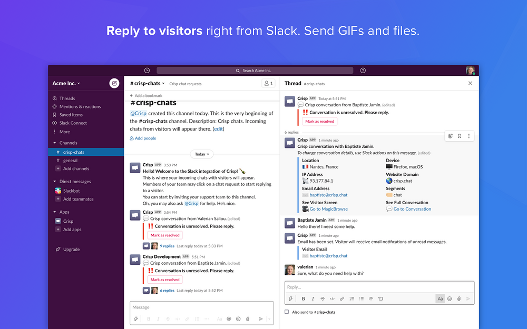Collapse the Channels section

pos(54,143)
